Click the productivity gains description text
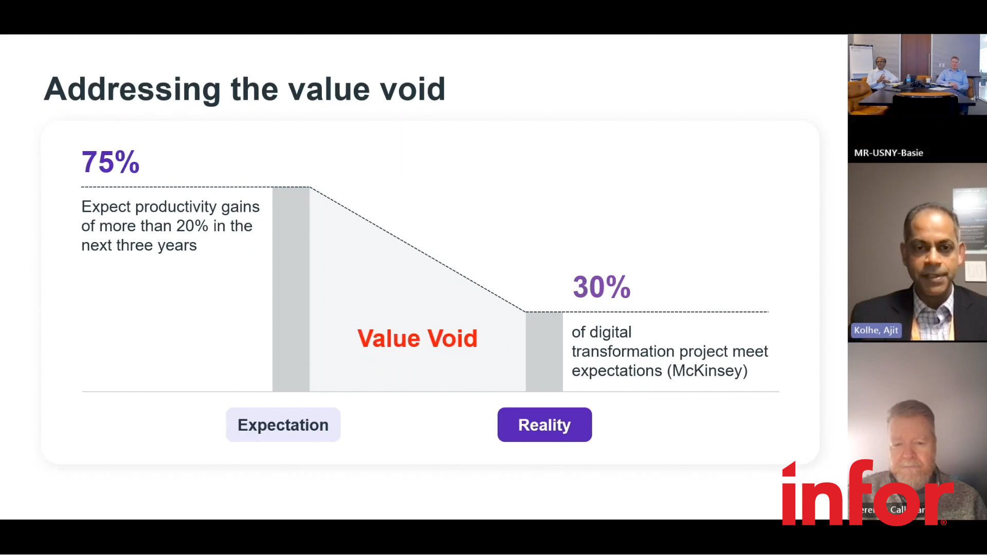 coord(170,226)
